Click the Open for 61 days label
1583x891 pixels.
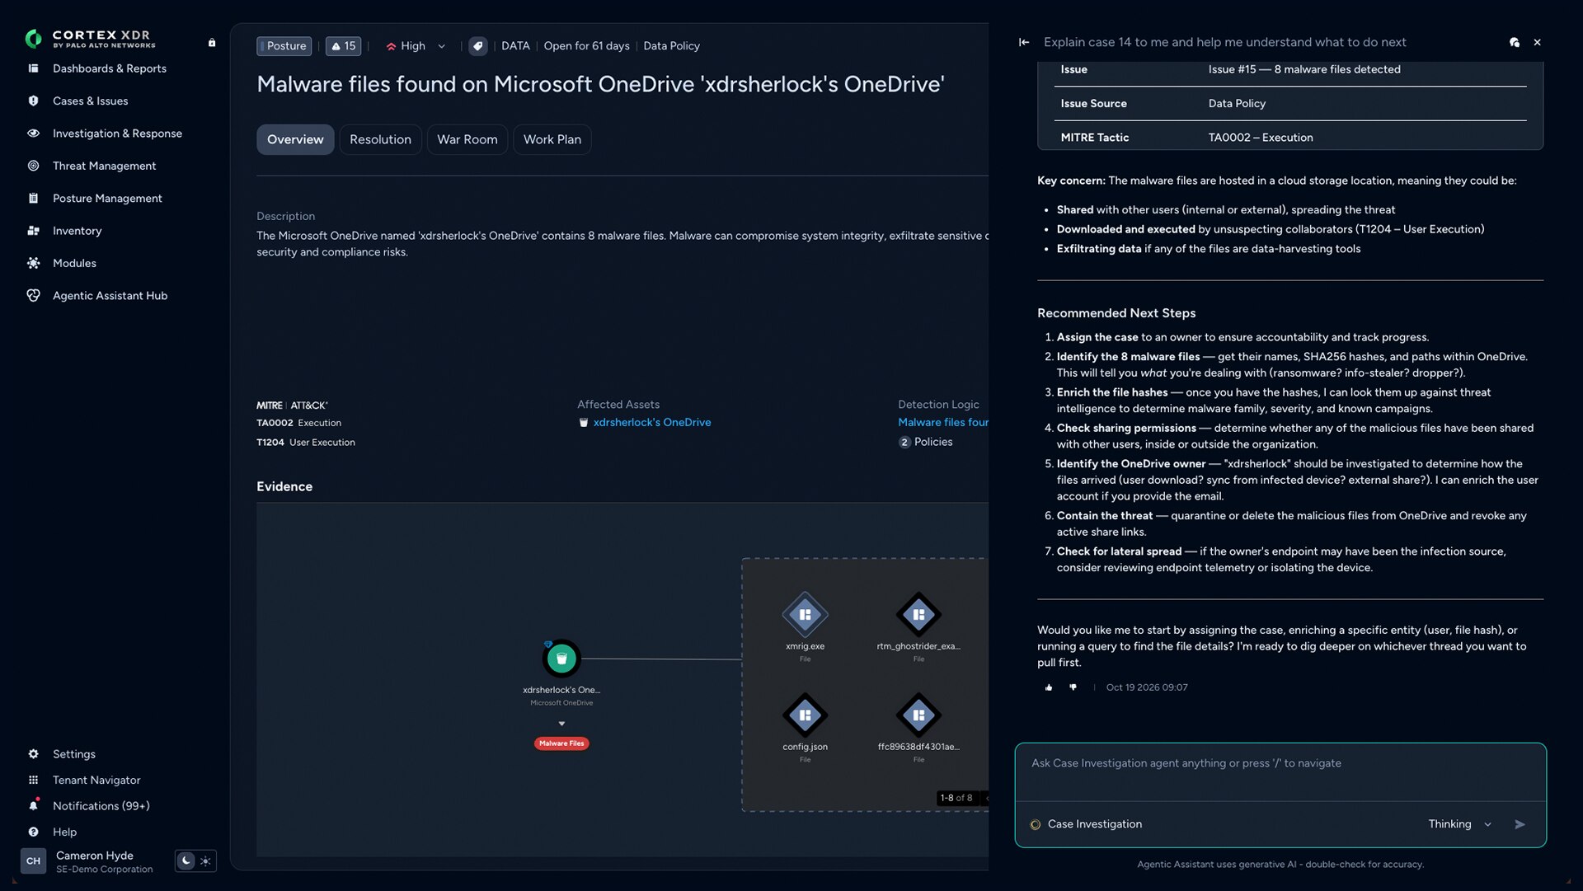coord(586,46)
